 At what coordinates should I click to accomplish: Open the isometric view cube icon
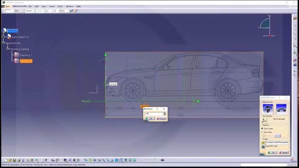point(121,161)
